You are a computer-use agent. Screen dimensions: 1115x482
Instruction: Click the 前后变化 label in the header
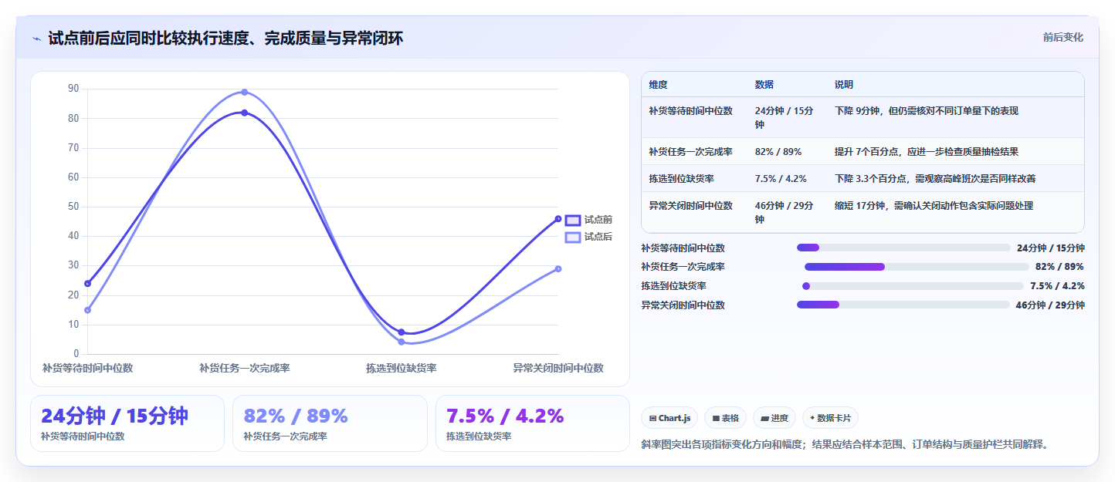(1062, 37)
